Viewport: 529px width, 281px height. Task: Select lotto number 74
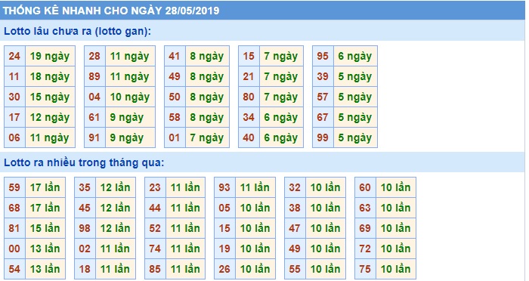(x=155, y=249)
